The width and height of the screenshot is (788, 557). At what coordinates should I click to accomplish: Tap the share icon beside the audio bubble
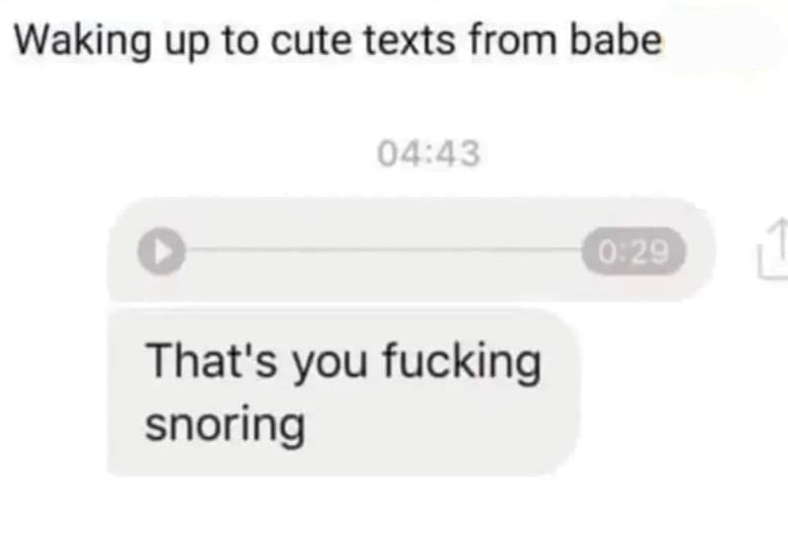click(774, 248)
